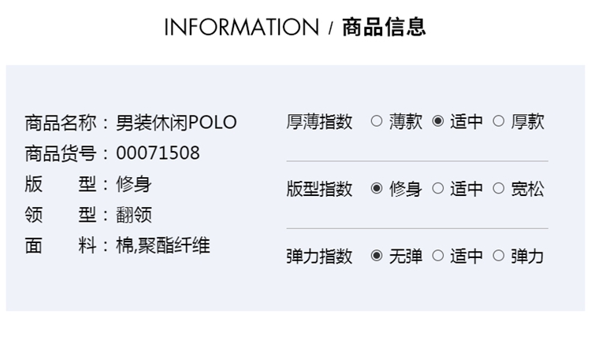Viewport: 591px width, 347px height.
Task: Select the 薄款 thickness radio button
Action: (377, 121)
